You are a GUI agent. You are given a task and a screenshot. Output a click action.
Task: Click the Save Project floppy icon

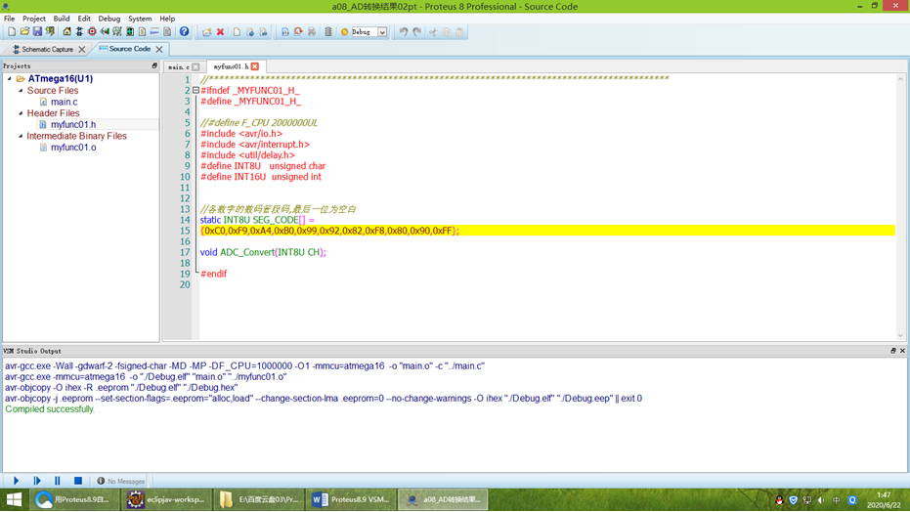(37, 32)
